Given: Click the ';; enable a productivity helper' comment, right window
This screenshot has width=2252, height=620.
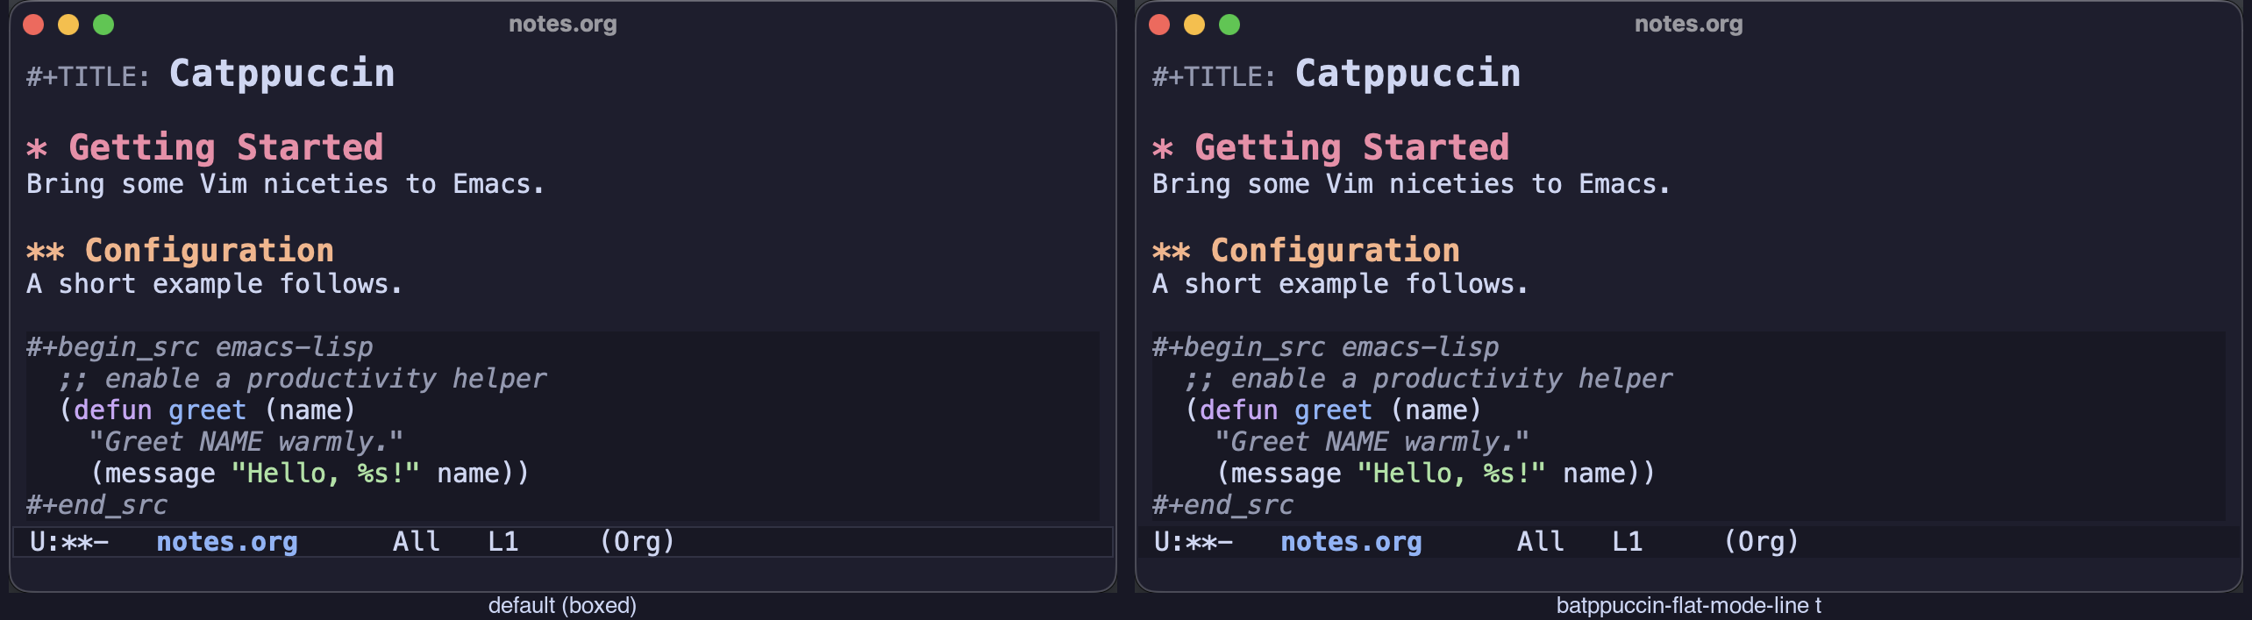Looking at the screenshot, I should coord(1429,379).
